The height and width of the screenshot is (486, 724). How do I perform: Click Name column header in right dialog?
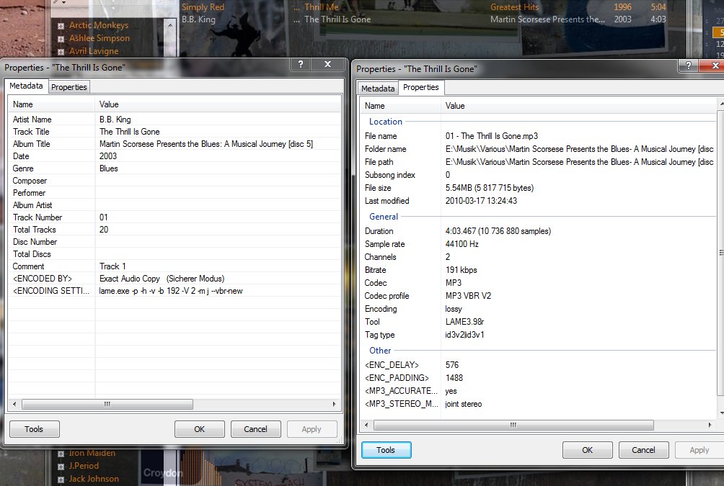click(401, 106)
